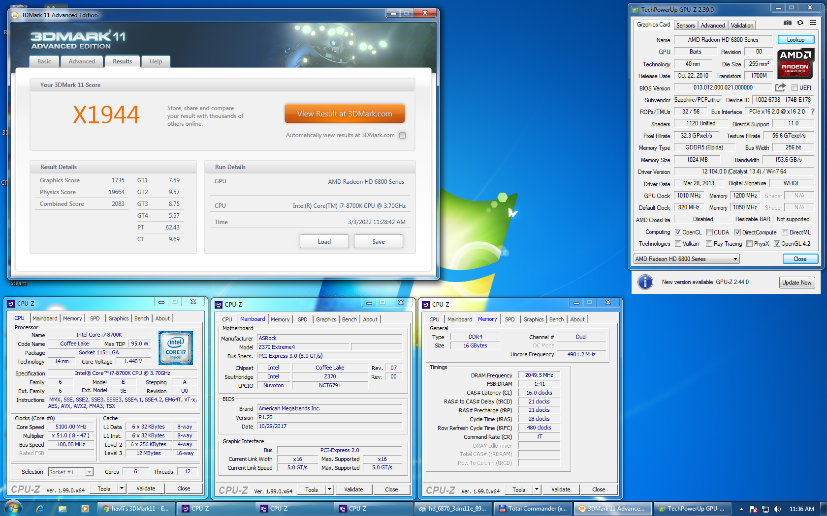Toggle the UEFI checkbox in GPU-Z
This screenshot has height=516, width=827.
tap(795, 88)
